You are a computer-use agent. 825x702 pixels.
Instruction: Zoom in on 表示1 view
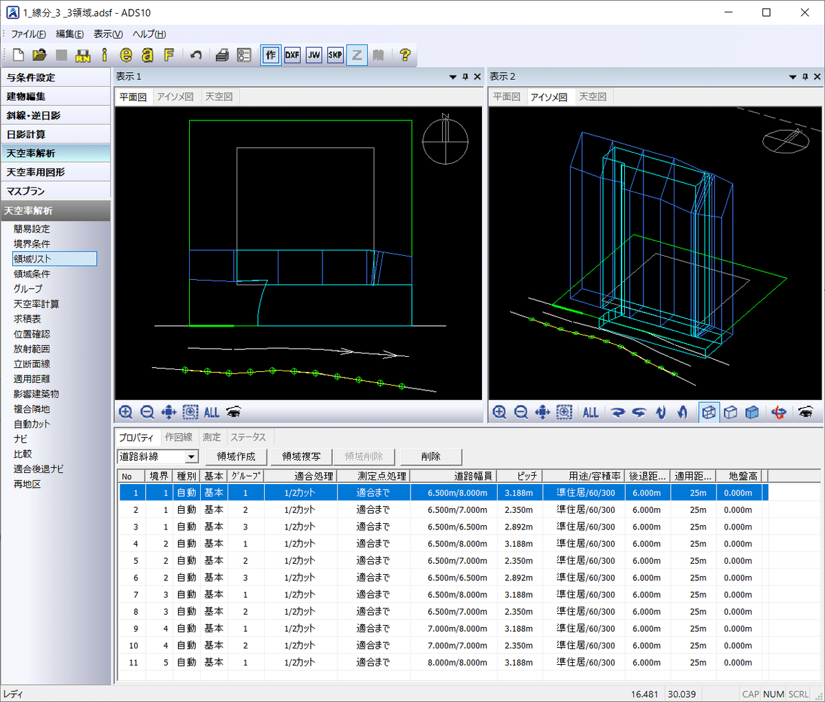pos(126,412)
